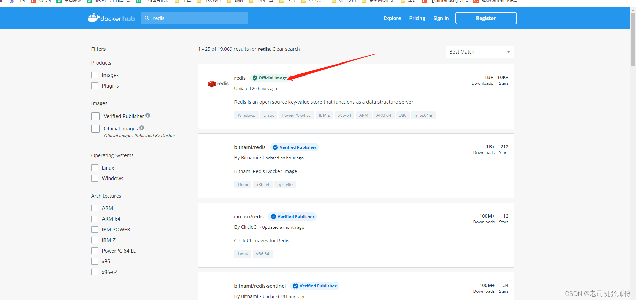Open the Best Match sort dropdown

[x=480, y=52]
